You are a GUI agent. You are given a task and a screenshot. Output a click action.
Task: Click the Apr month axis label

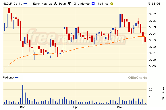pos(76,107)
